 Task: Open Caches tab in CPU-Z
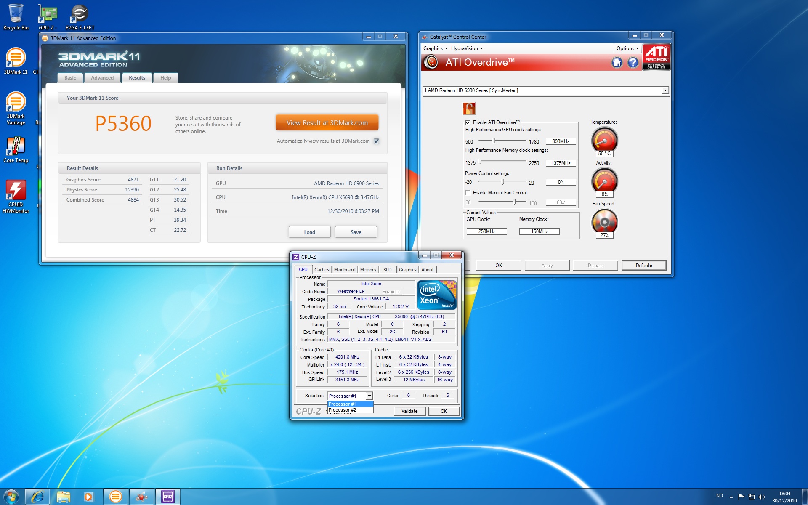(322, 270)
